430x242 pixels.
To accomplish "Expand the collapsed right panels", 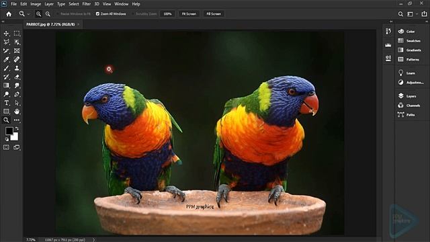I will pos(427,22).
